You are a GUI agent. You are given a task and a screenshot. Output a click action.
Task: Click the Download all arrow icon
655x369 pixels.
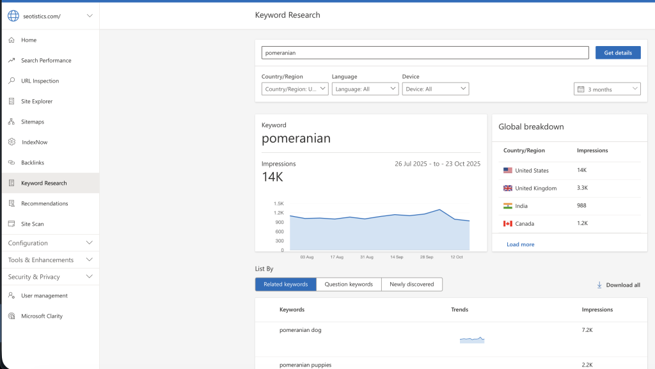pos(599,285)
